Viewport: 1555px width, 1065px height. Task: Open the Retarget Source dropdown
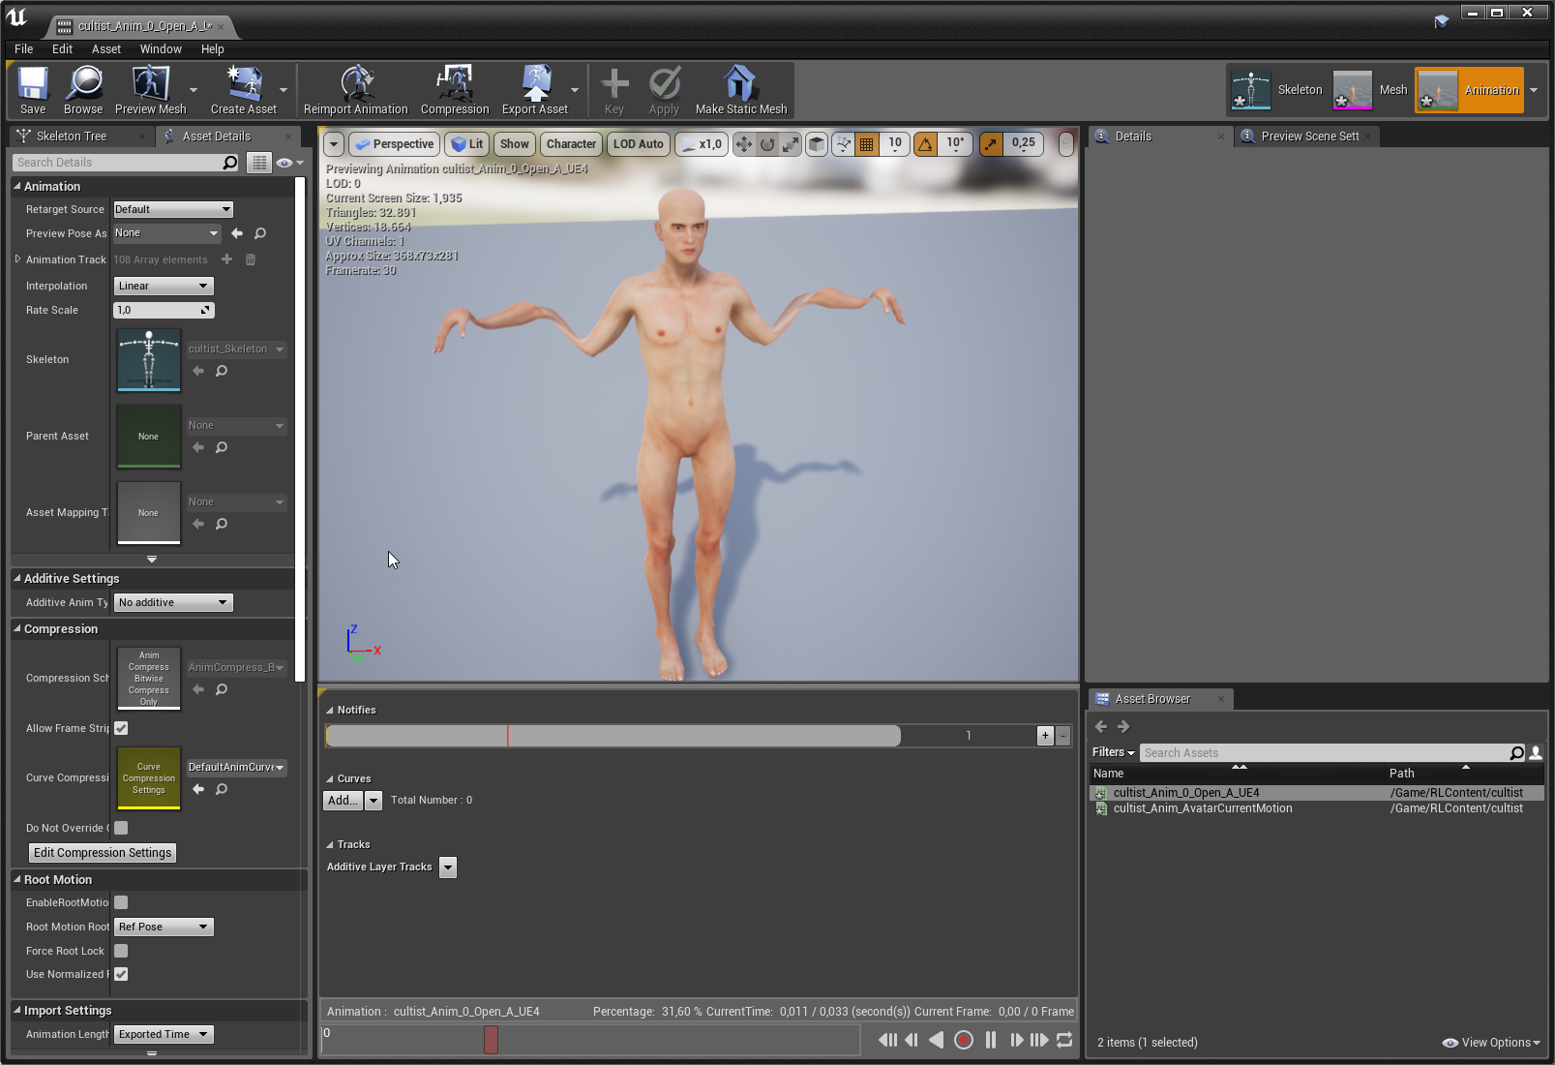[173, 209]
